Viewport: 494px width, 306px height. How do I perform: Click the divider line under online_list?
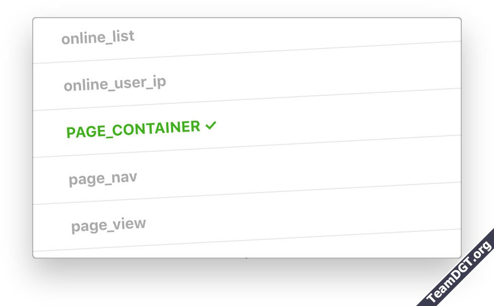tap(247, 52)
